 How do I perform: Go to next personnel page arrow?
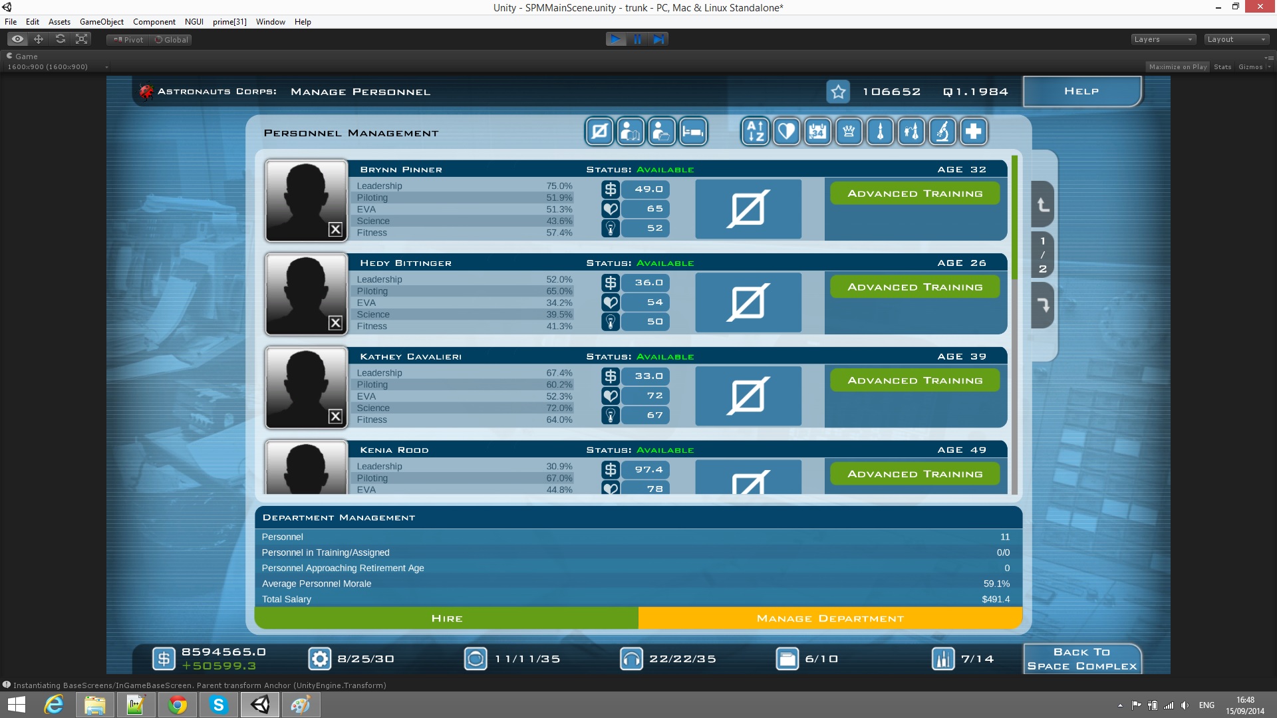tap(1043, 305)
